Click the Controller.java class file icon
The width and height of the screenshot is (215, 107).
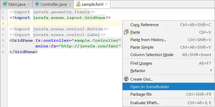pos(37,4)
